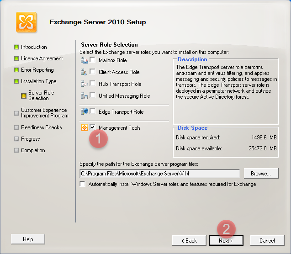This screenshot has width=291, height=254.
Task: Click the Management Tools orange icon
Action: point(85,127)
